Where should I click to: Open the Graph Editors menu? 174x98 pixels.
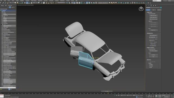pyautogui.click(x=34, y=1)
